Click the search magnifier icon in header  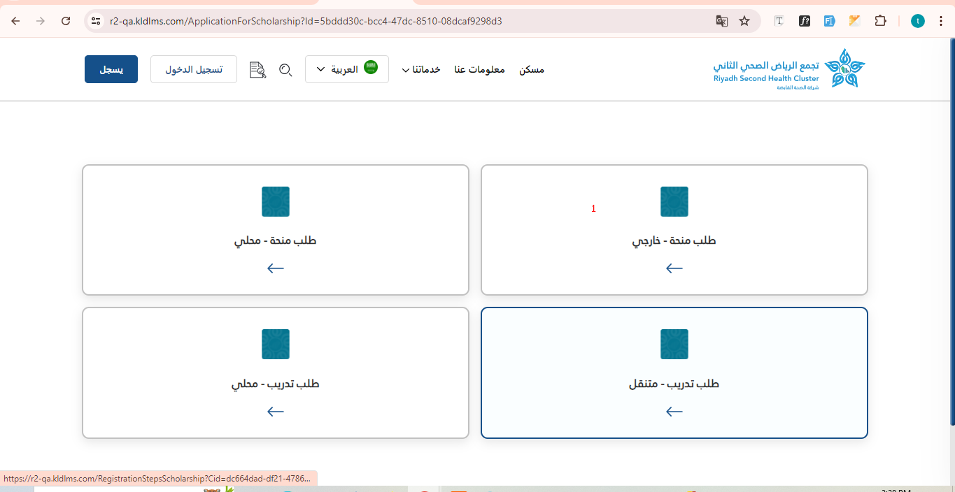pyautogui.click(x=285, y=70)
